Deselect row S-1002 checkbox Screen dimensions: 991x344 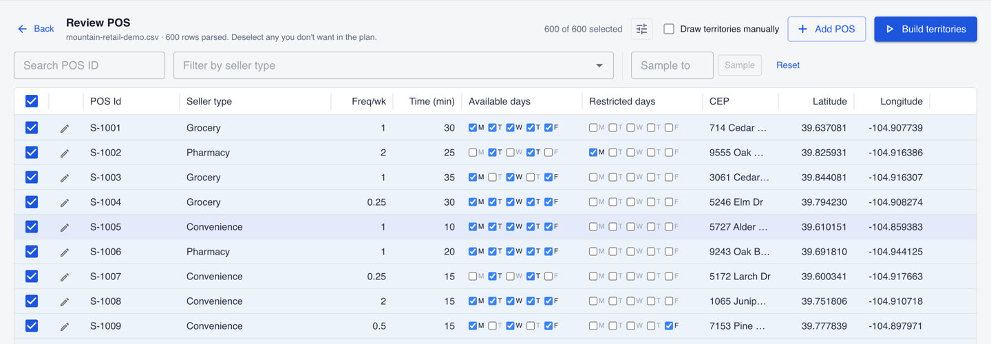coord(32,153)
